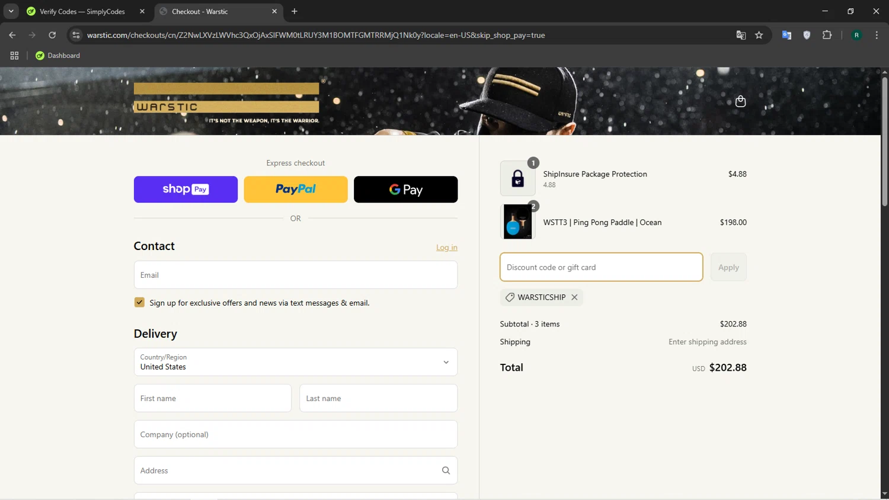Open the apps grid in bookmarks bar

click(x=14, y=56)
